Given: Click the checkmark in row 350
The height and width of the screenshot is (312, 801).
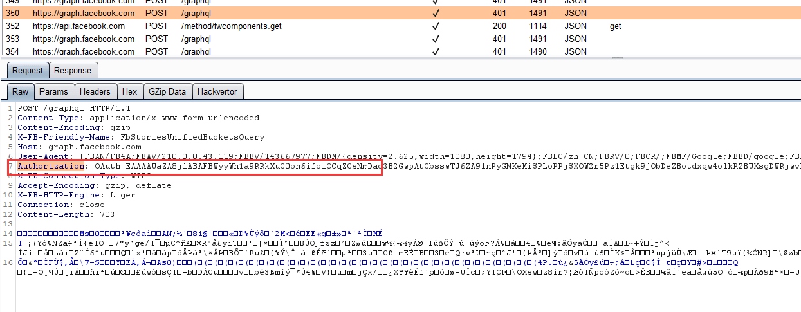Looking at the screenshot, I should 436,13.
